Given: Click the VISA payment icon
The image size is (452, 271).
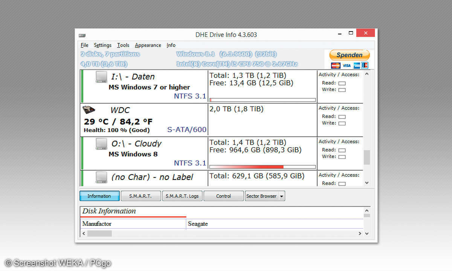Looking at the screenshot, I should click(347, 65).
